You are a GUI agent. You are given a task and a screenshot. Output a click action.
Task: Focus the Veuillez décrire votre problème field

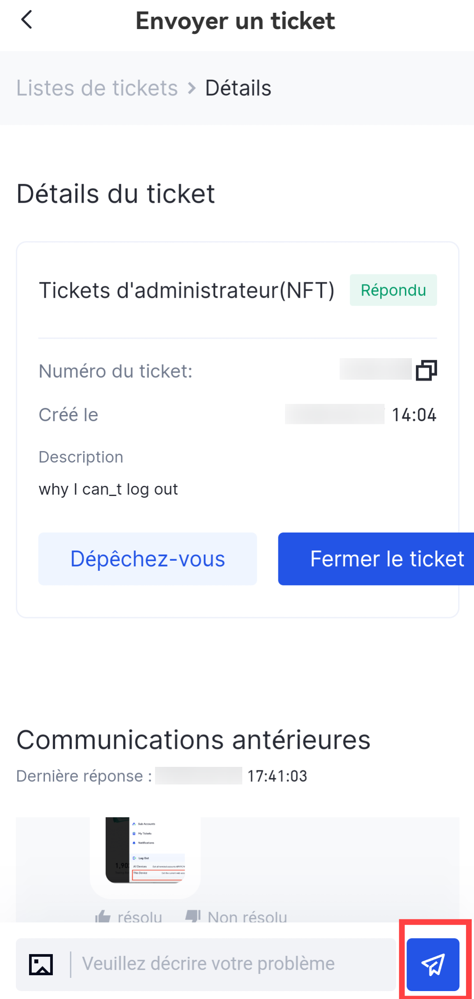click(233, 964)
